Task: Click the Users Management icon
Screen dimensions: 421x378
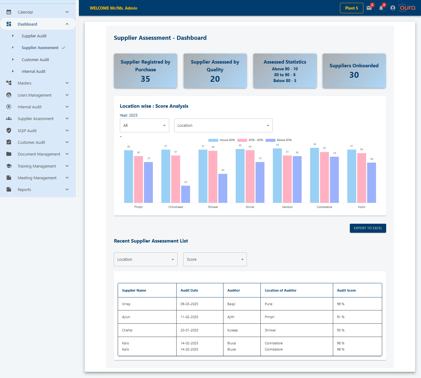Action: coord(9,95)
